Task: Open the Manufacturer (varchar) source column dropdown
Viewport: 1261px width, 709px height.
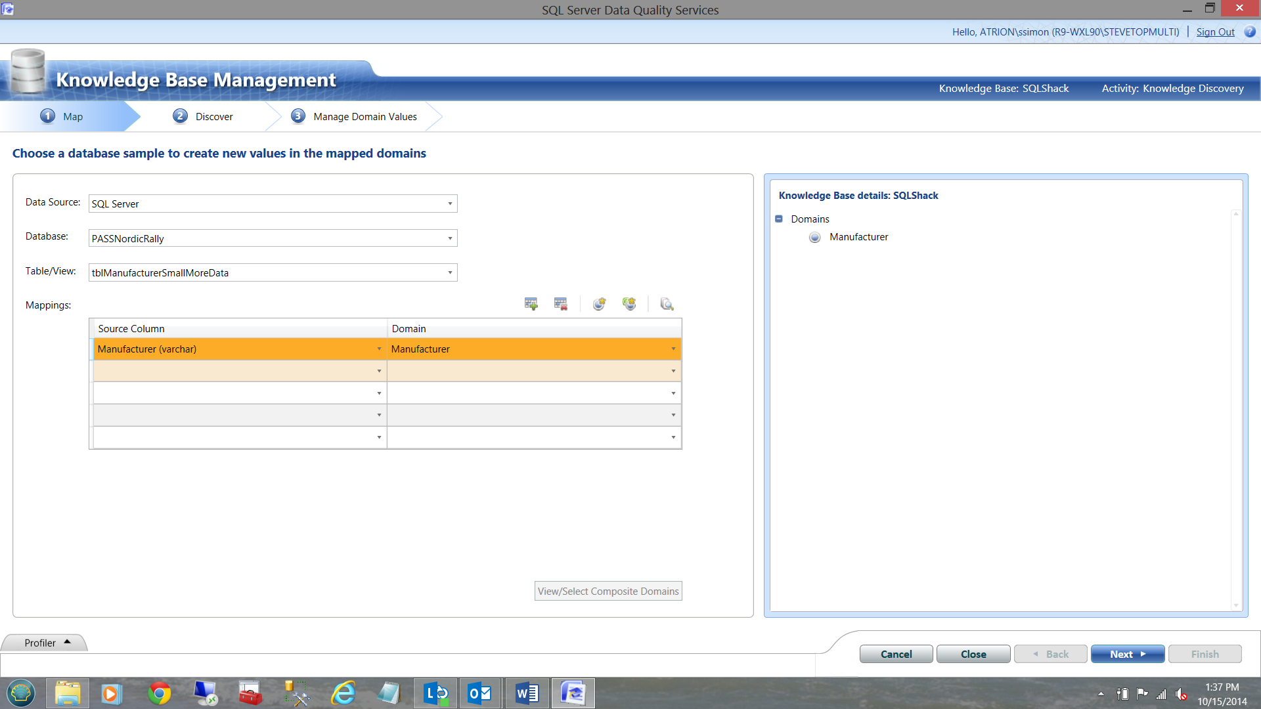Action: point(379,349)
